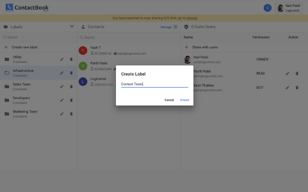Open the contacts help question icon

pos(175,27)
